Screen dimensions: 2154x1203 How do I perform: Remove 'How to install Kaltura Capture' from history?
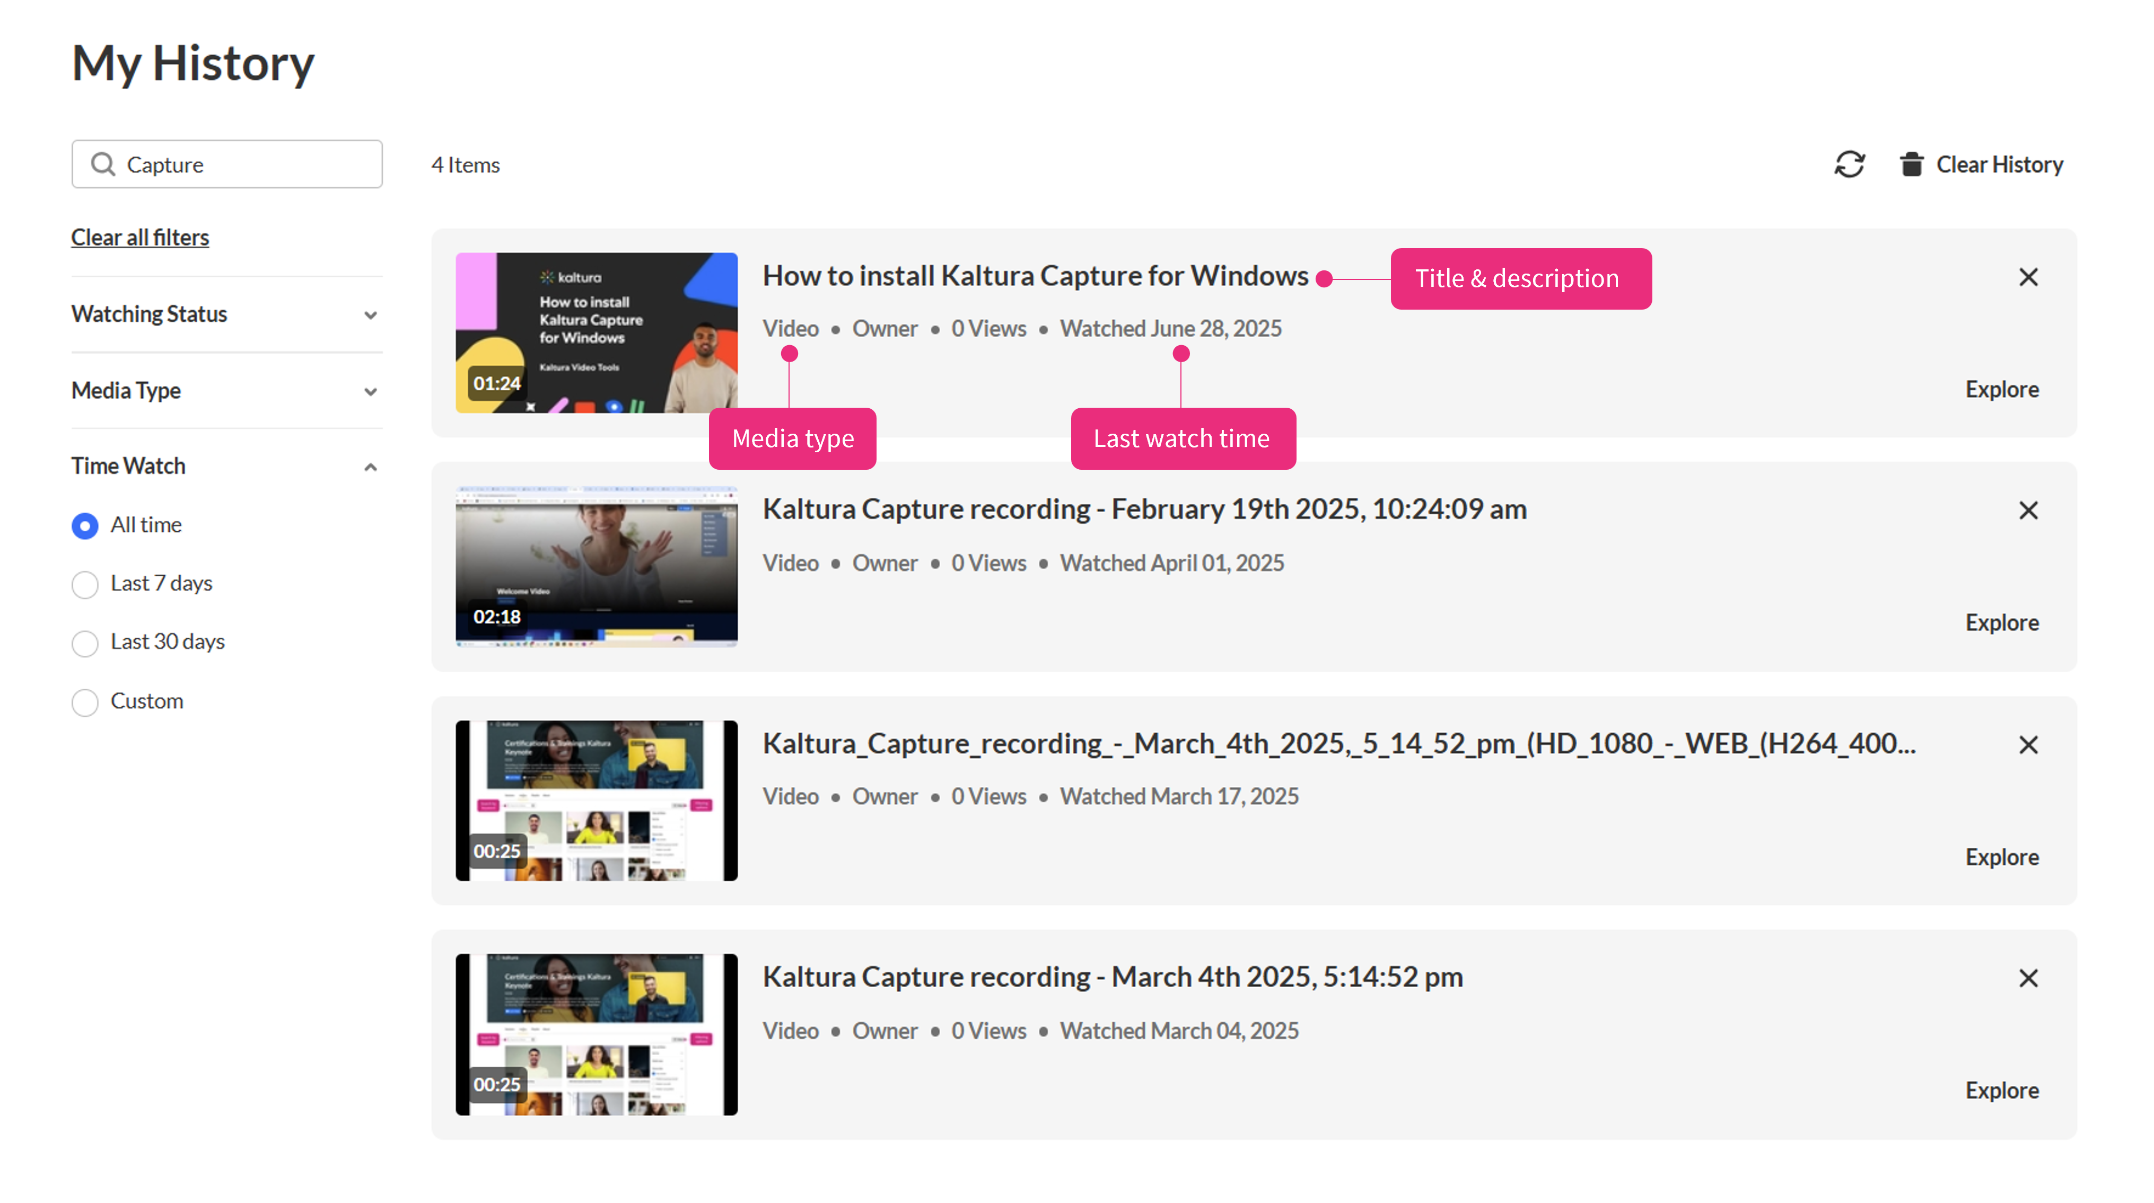pyautogui.click(x=2028, y=277)
